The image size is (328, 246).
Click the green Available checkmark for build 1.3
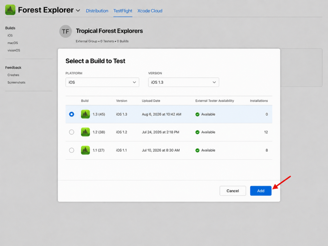coord(197,114)
